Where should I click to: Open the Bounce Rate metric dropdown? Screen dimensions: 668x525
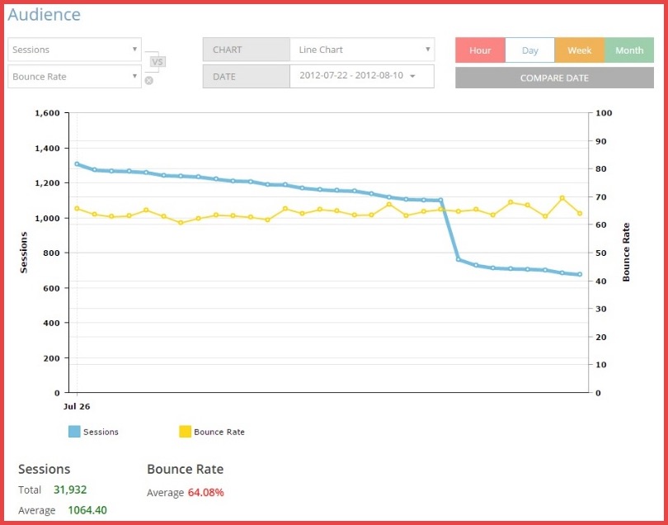[x=74, y=77]
